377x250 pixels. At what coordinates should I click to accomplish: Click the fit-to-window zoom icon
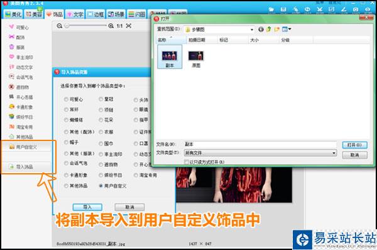coord(129,26)
